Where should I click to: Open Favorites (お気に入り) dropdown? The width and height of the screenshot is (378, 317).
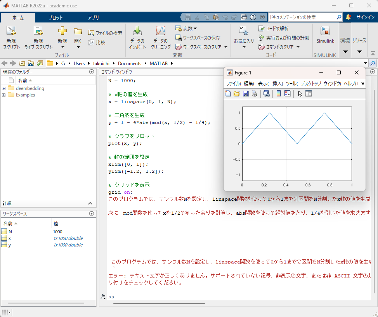pos(244,38)
